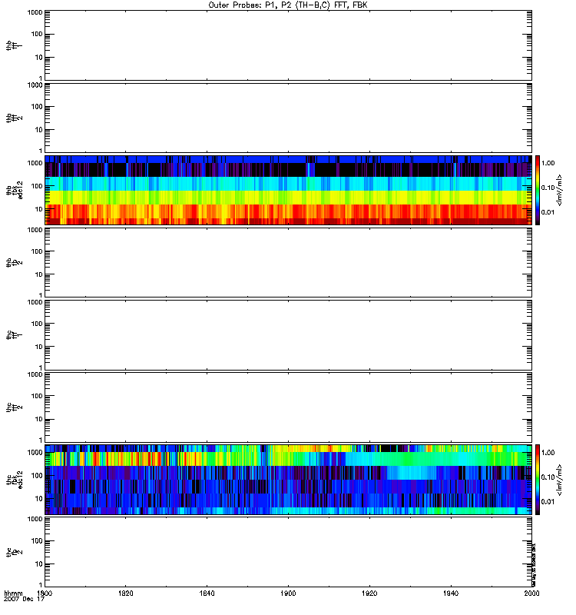
Task: Click the thb fbk edc12 color bar
Action: (538, 190)
